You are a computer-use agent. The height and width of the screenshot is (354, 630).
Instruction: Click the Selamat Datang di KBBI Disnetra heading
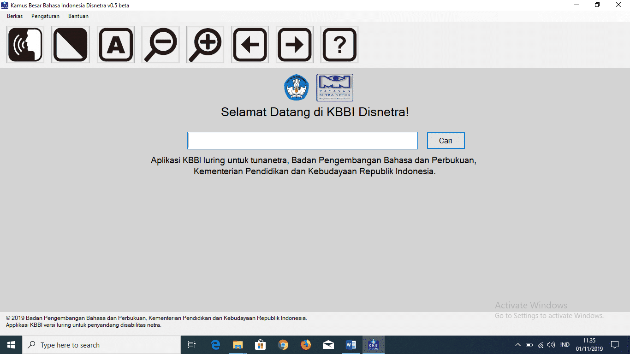coord(315,112)
